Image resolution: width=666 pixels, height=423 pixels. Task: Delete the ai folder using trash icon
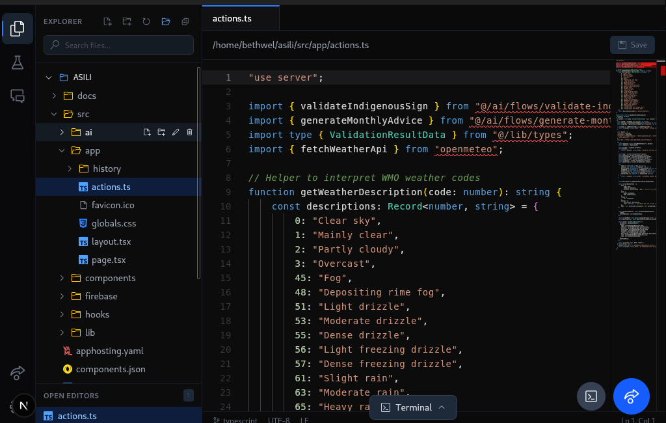[x=190, y=132]
